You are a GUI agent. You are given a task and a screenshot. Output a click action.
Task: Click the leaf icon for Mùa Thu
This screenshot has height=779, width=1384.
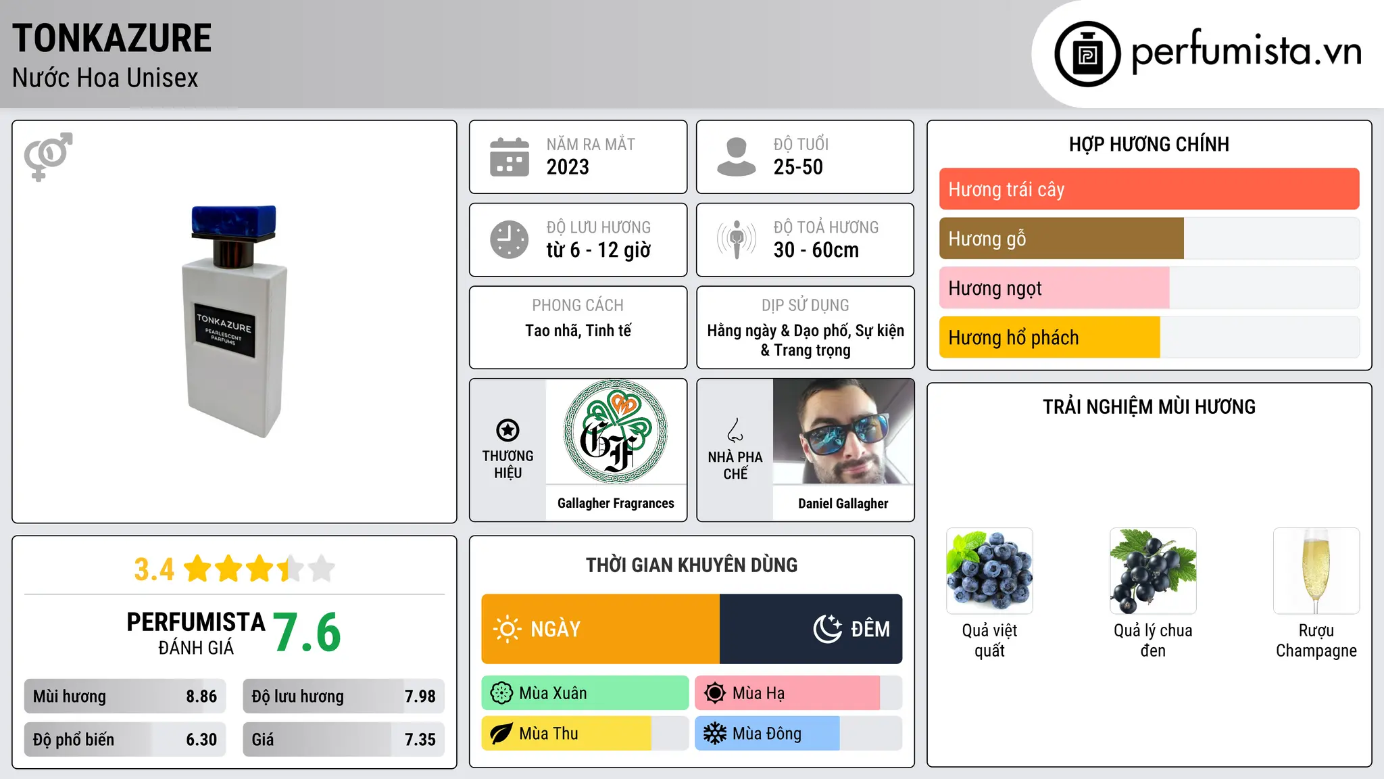pos(501,734)
